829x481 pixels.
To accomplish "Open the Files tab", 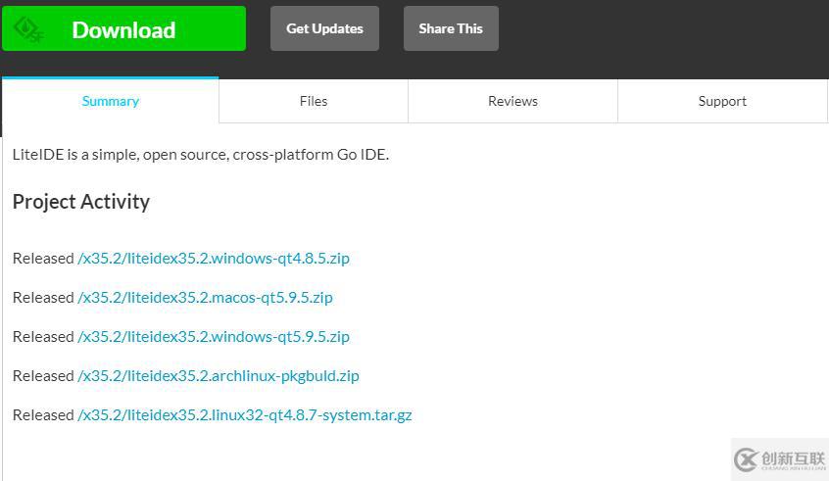I will click(x=314, y=101).
